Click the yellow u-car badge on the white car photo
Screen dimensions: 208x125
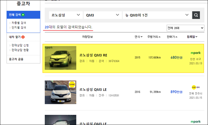point(72,84)
